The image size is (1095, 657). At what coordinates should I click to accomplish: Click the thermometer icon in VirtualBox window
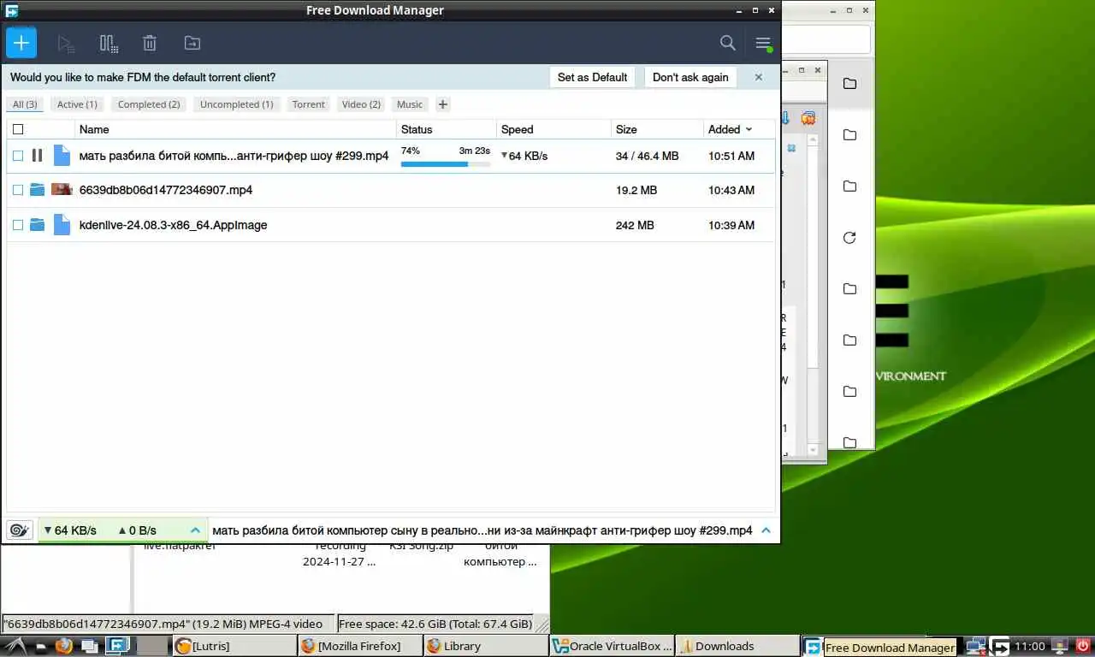pos(786,118)
